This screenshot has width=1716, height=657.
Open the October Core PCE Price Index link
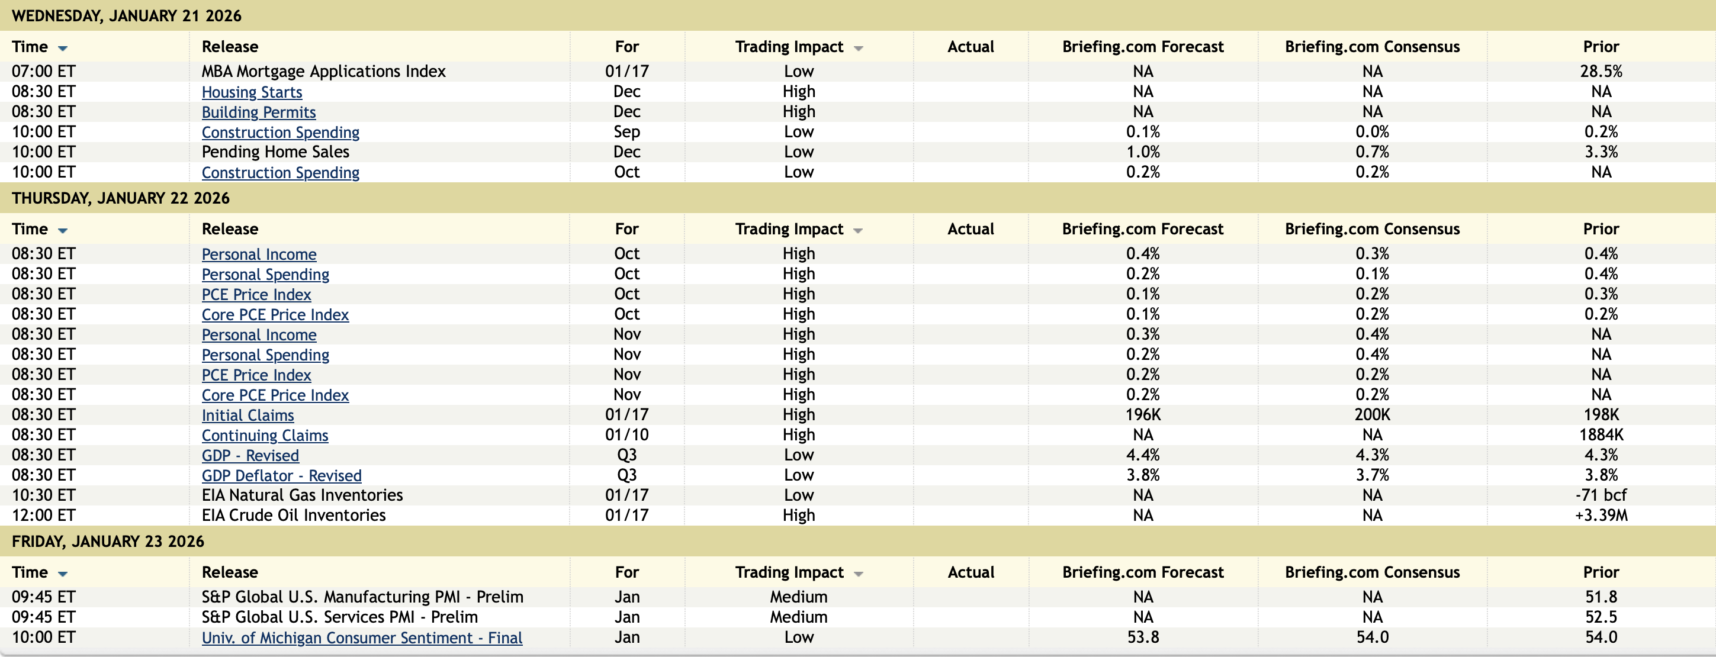tap(275, 315)
